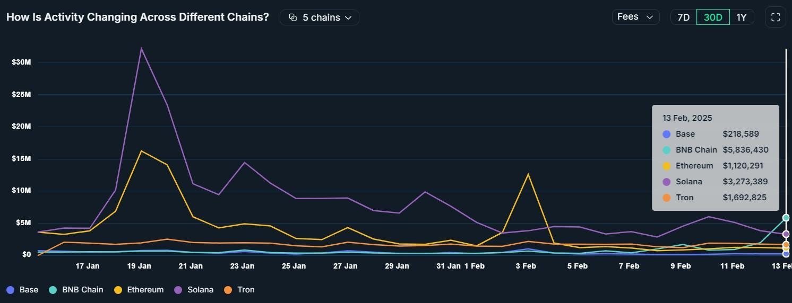Open the 5 chains dropdown
792x303 pixels.
click(320, 17)
